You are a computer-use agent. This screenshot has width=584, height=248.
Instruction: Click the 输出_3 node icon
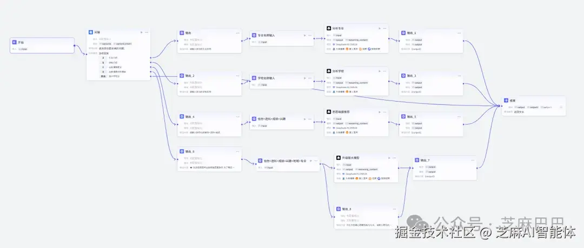(x=403, y=76)
